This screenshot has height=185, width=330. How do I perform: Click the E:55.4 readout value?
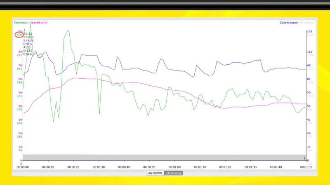point(28,54)
